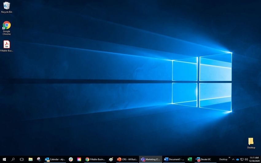Switch to PowerPoint CRG presentation in taskbar
The image size is (261, 163).
127,159
